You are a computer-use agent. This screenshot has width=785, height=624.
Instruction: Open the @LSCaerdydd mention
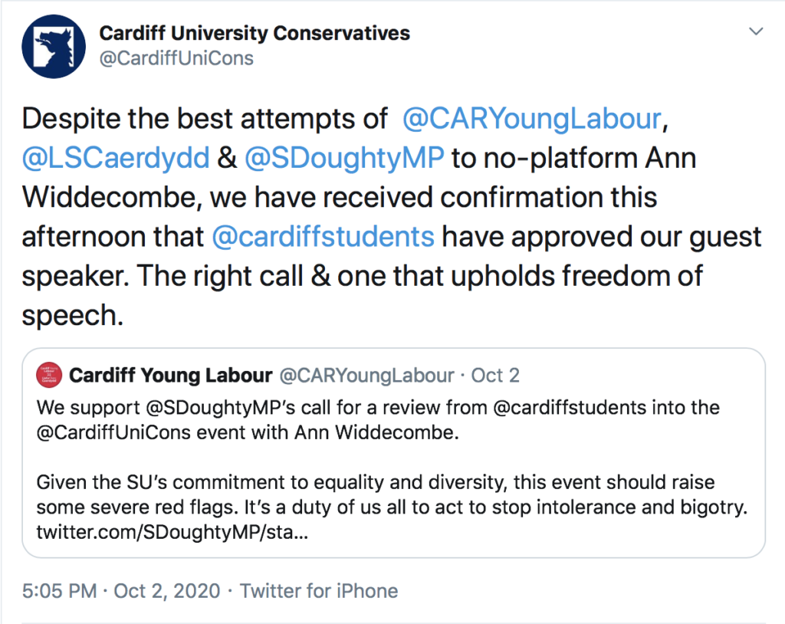point(116,158)
